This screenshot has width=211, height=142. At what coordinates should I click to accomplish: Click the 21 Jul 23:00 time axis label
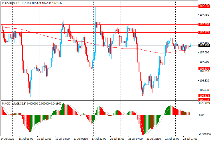tap(154, 139)
